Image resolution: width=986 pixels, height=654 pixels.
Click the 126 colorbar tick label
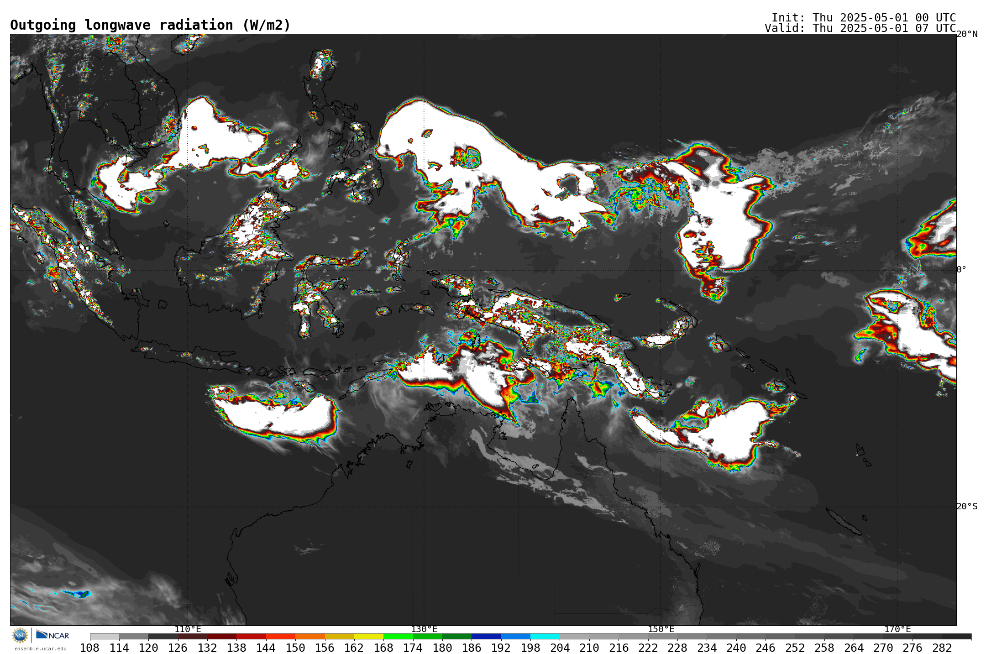178,648
